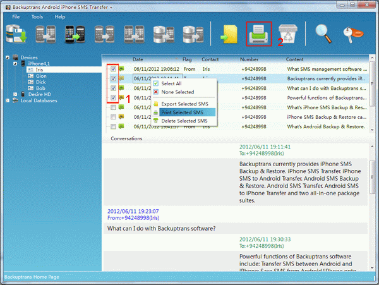Click the yellow export SMS to file icon
This screenshot has width=379, height=285.
(229, 34)
